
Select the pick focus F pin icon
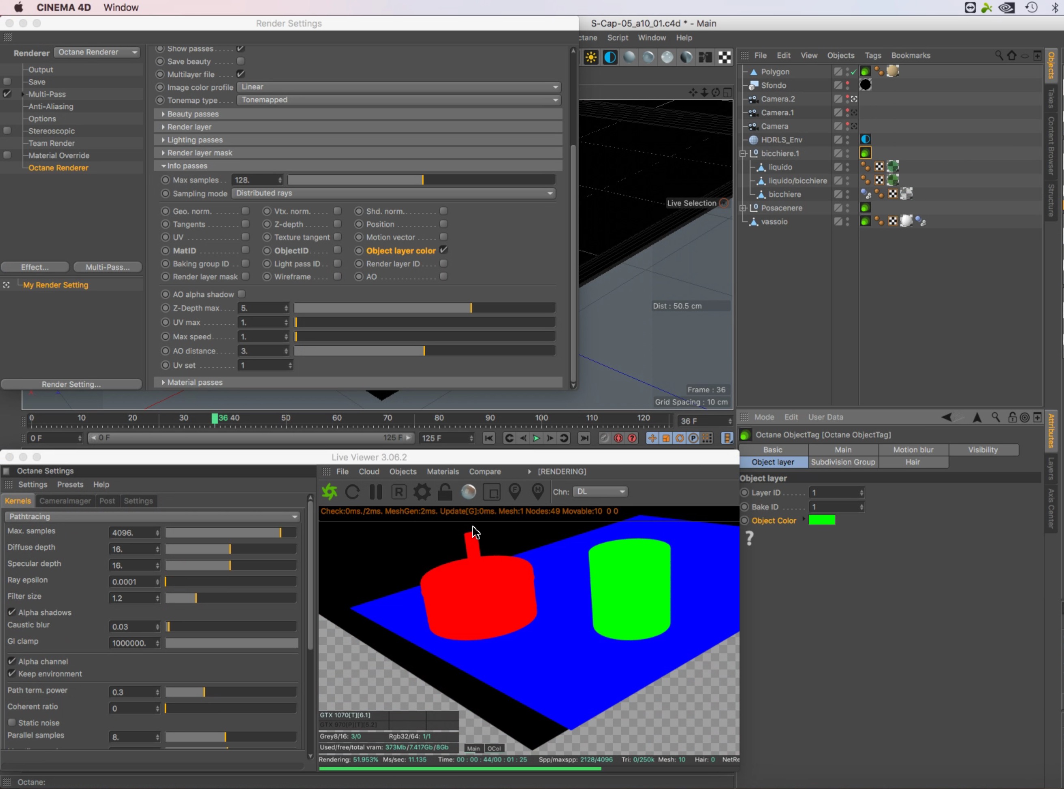point(514,492)
